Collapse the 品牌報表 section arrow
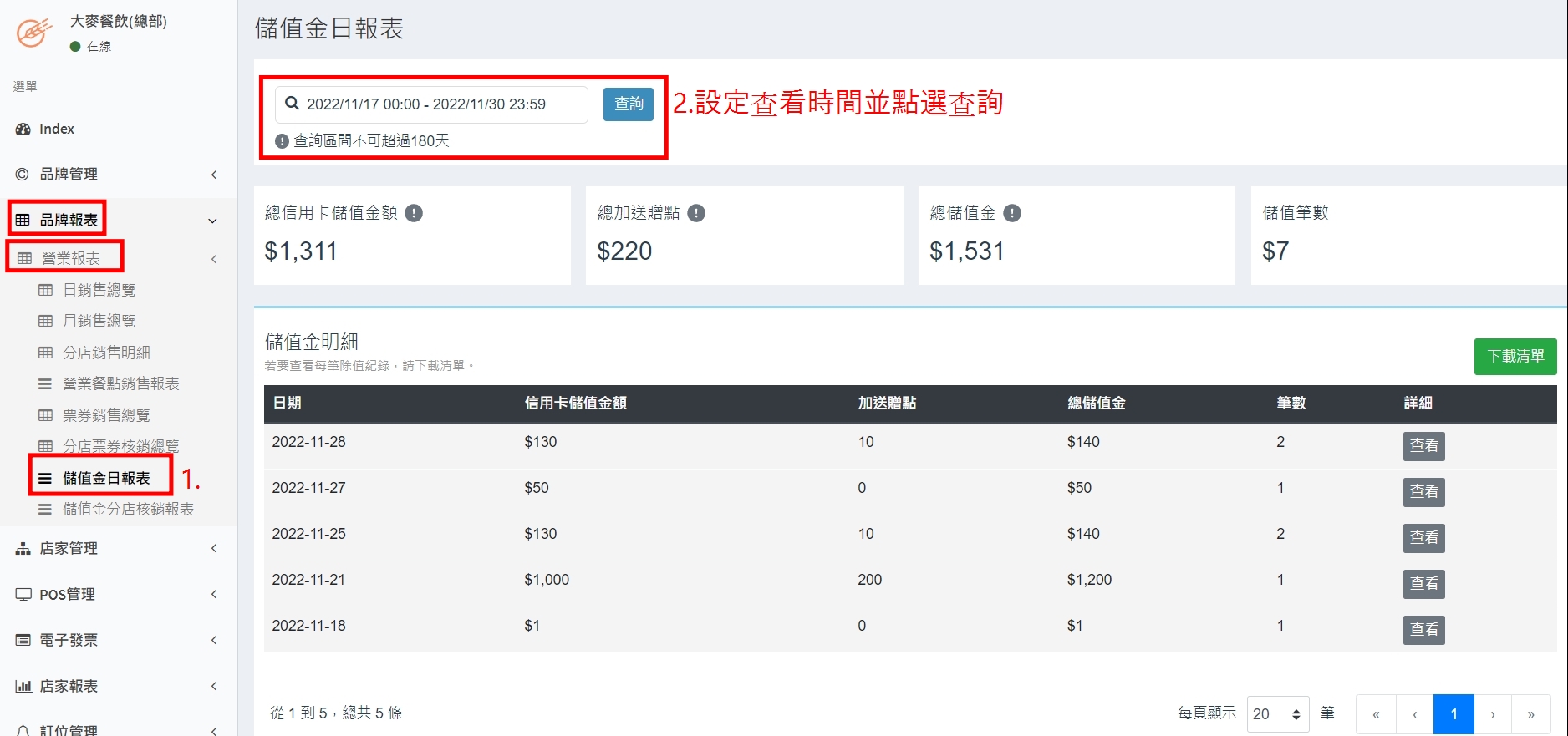This screenshot has width=1568, height=736. point(212,221)
